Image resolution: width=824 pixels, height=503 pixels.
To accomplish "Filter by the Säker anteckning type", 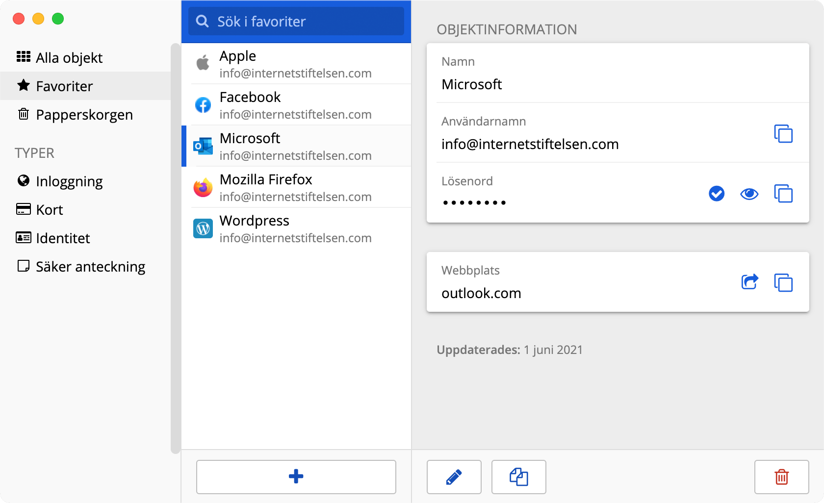I will pyautogui.click(x=85, y=267).
